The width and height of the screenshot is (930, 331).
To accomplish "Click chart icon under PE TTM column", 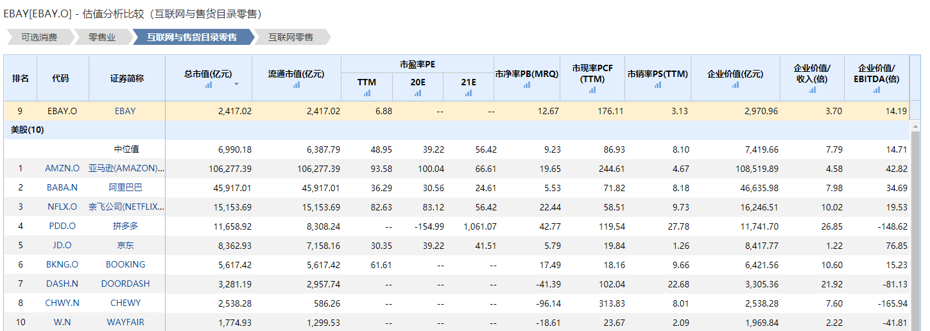I will (x=366, y=93).
